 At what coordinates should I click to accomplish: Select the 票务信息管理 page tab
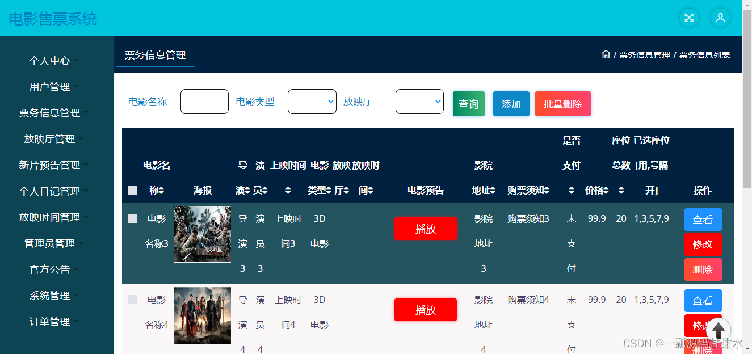point(156,55)
